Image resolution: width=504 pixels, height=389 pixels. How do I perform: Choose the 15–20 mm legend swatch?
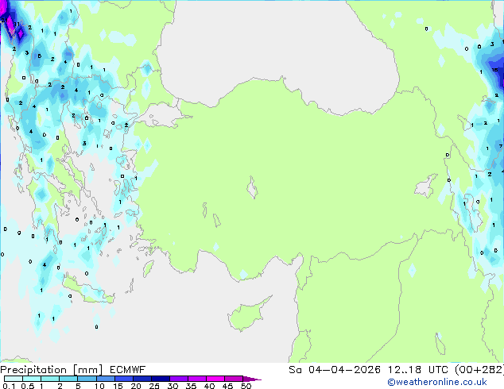123,379
